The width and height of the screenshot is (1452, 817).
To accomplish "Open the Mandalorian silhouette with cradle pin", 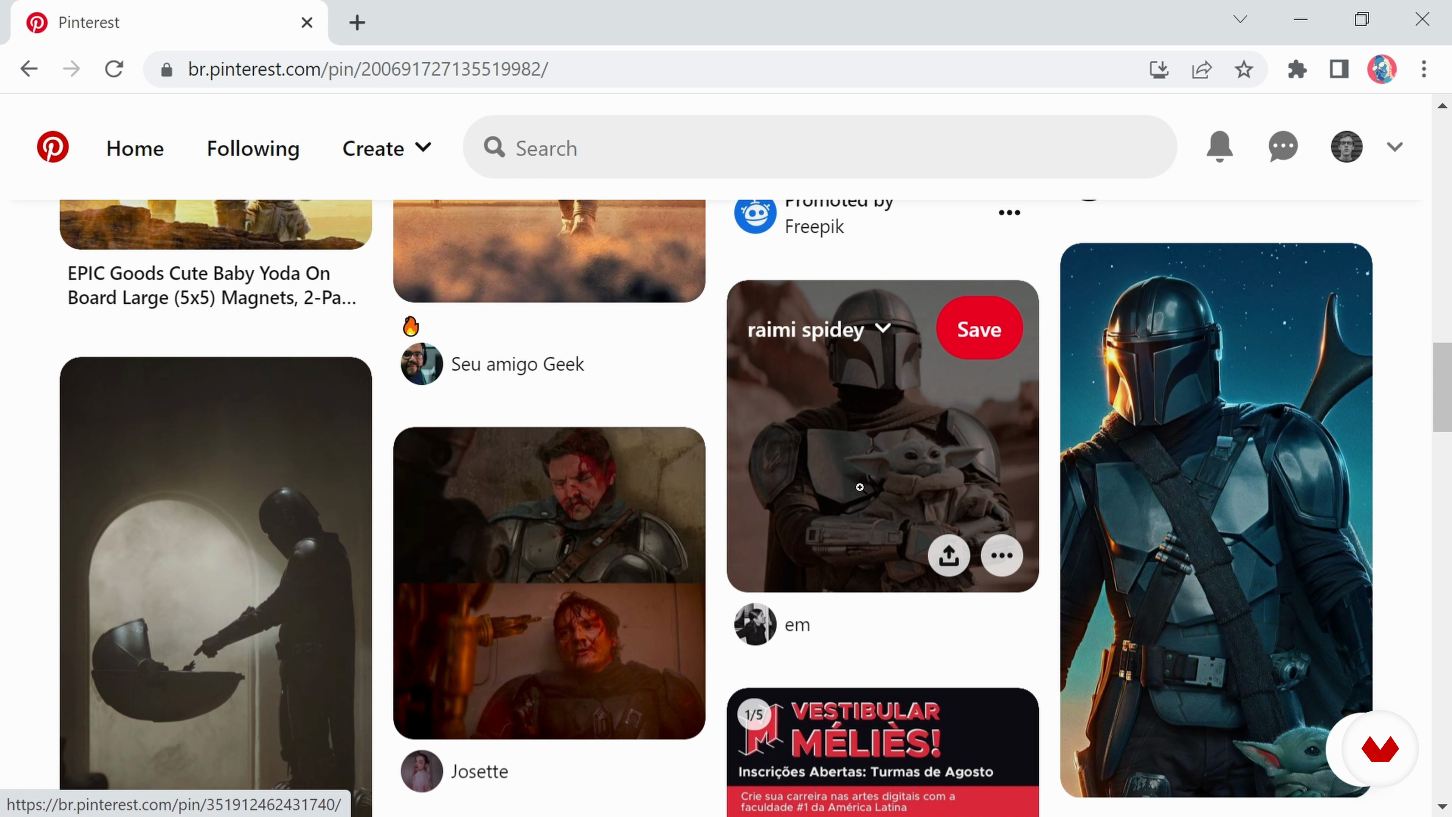I will click(x=215, y=586).
